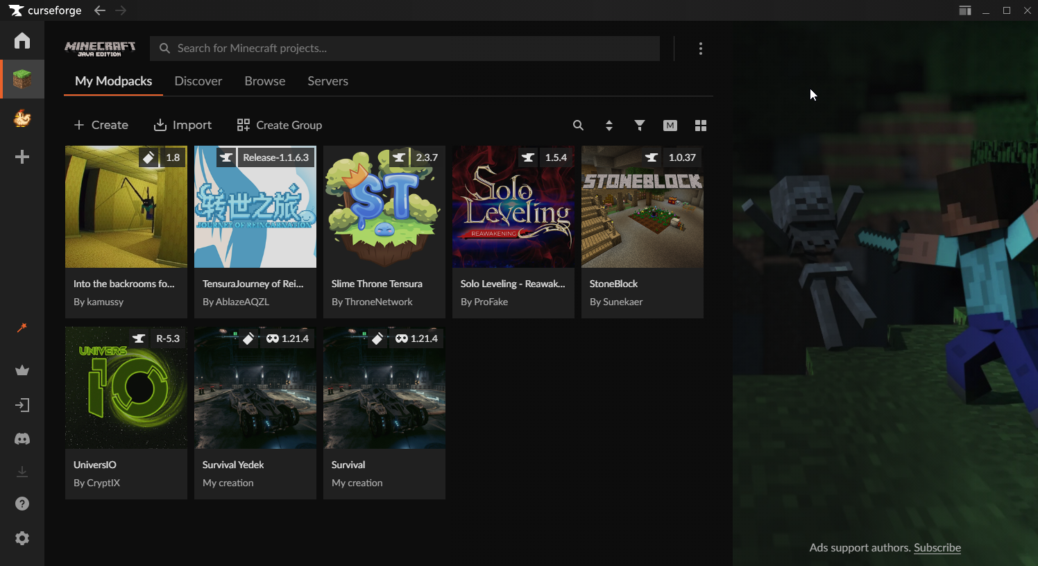Click the 'By ThroneNetwork' author text

tap(372, 302)
